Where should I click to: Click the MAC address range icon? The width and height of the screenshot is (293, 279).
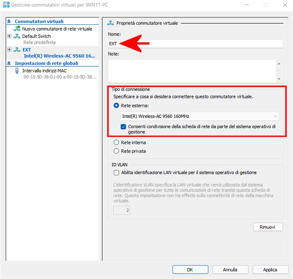click(17, 71)
